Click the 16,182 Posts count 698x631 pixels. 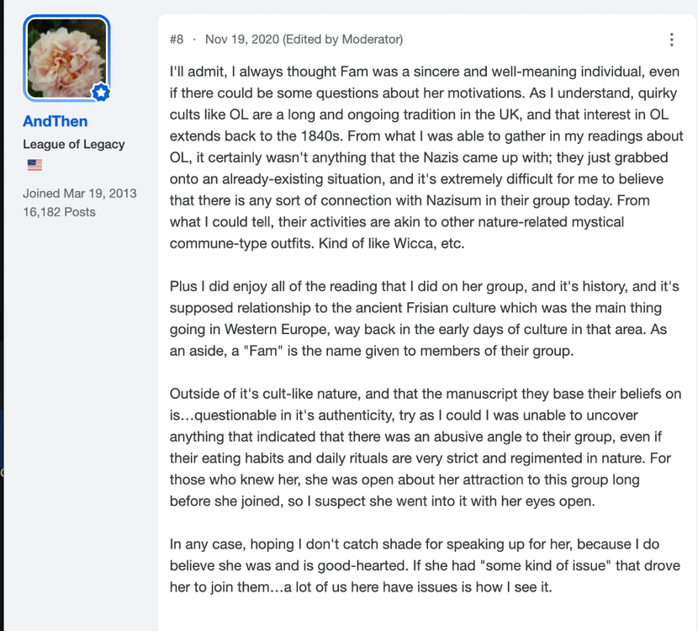pyautogui.click(x=59, y=212)
